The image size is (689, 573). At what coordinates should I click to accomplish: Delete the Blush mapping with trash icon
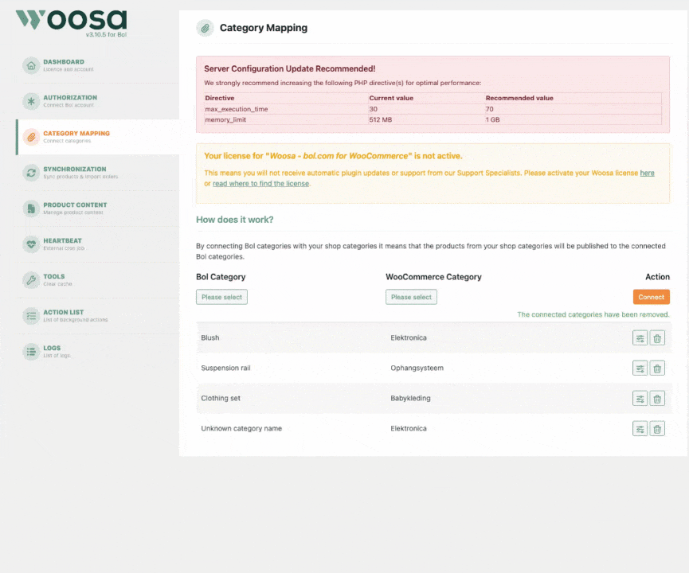pos(657,338)
